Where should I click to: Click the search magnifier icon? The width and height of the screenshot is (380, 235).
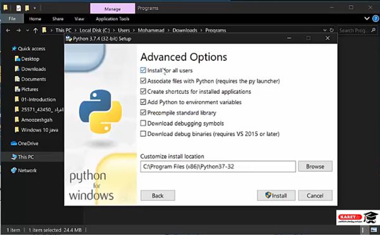click(374, 30)
